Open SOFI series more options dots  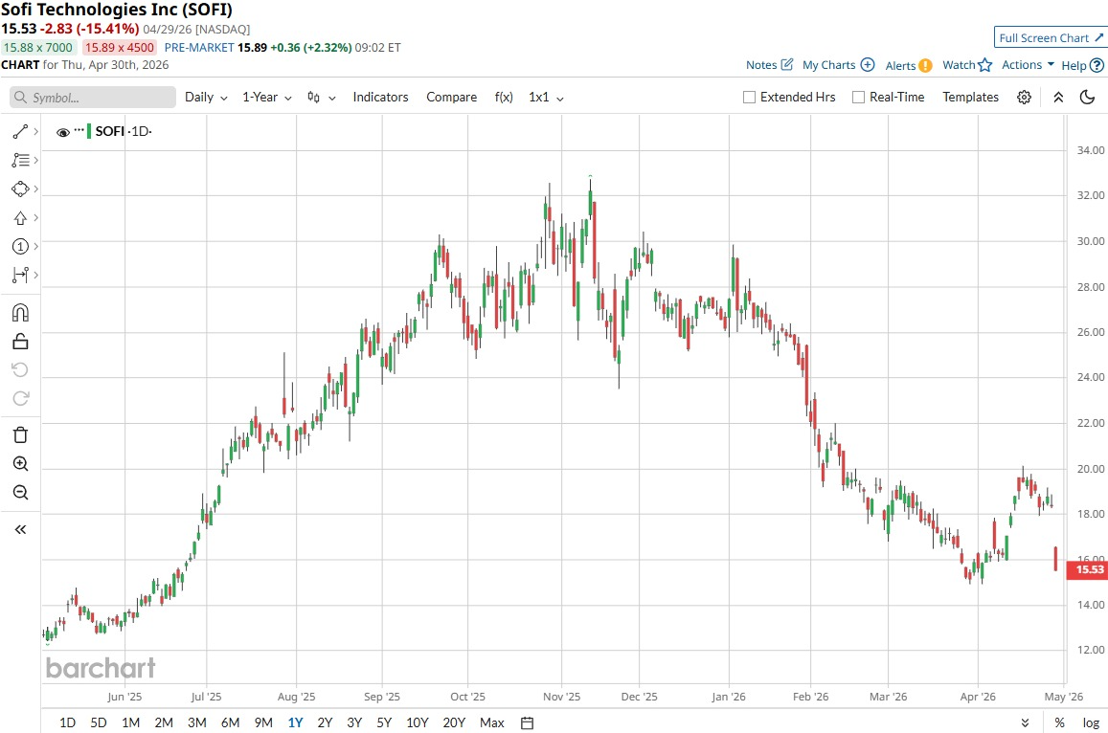click(x=79, y=131)
